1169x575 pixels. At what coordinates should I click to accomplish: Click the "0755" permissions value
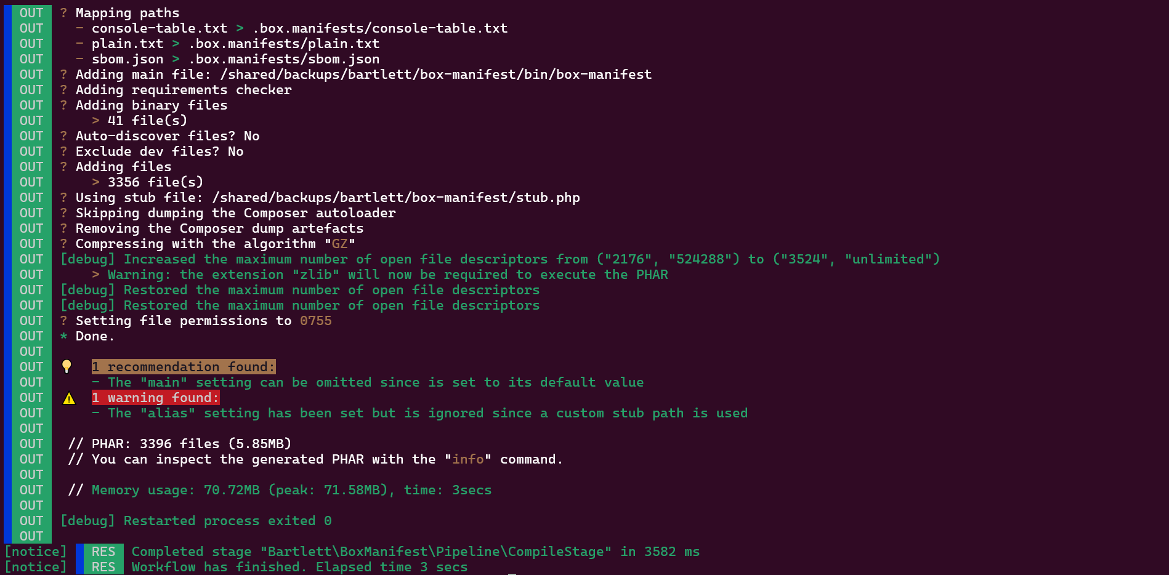click(315, 321)
